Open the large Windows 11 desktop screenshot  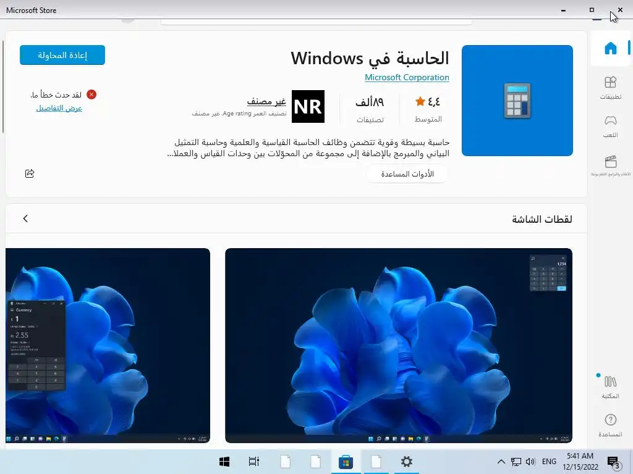pos(399,346)
